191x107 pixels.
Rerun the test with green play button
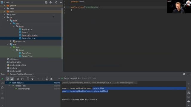point(2,79)
